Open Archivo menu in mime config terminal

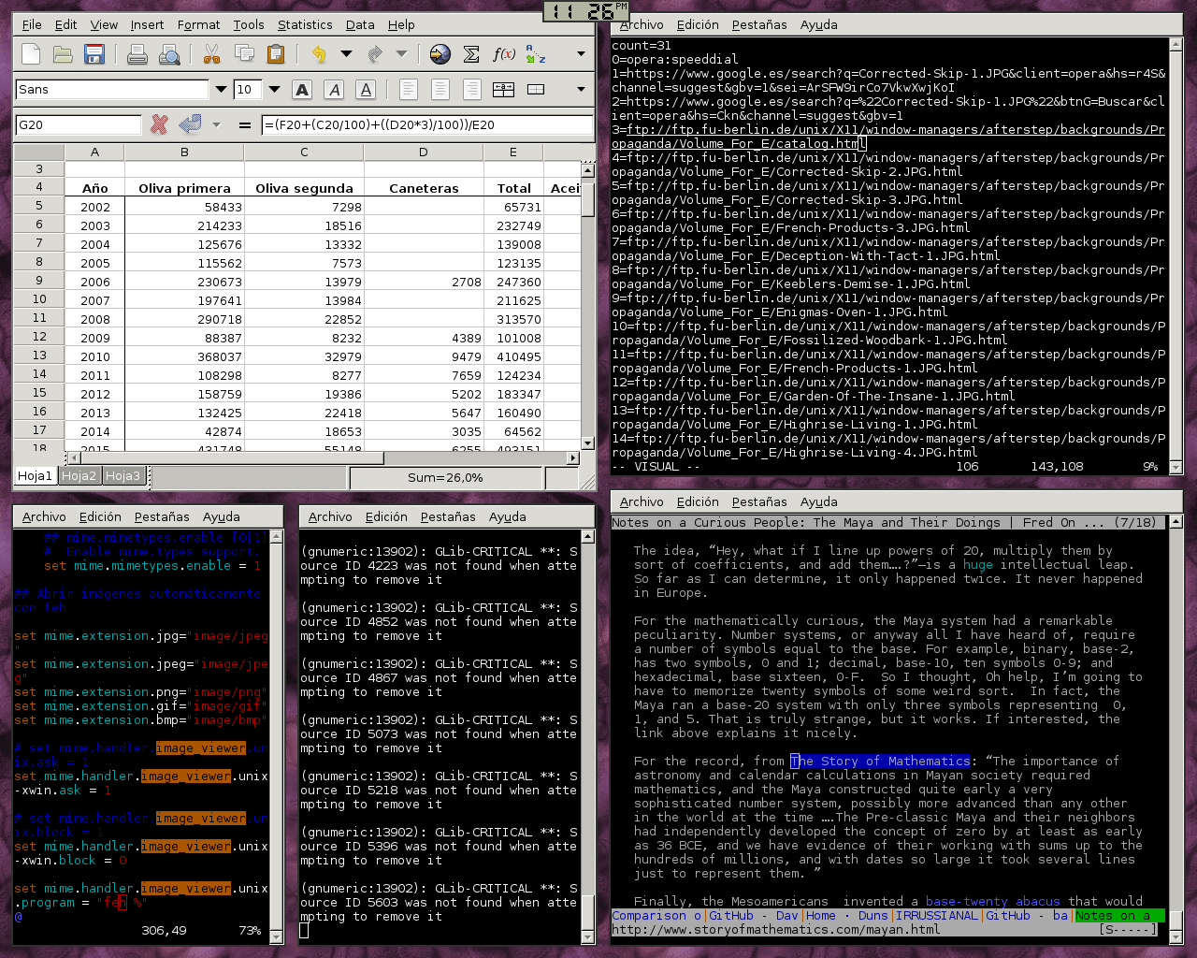pos(44,517)
